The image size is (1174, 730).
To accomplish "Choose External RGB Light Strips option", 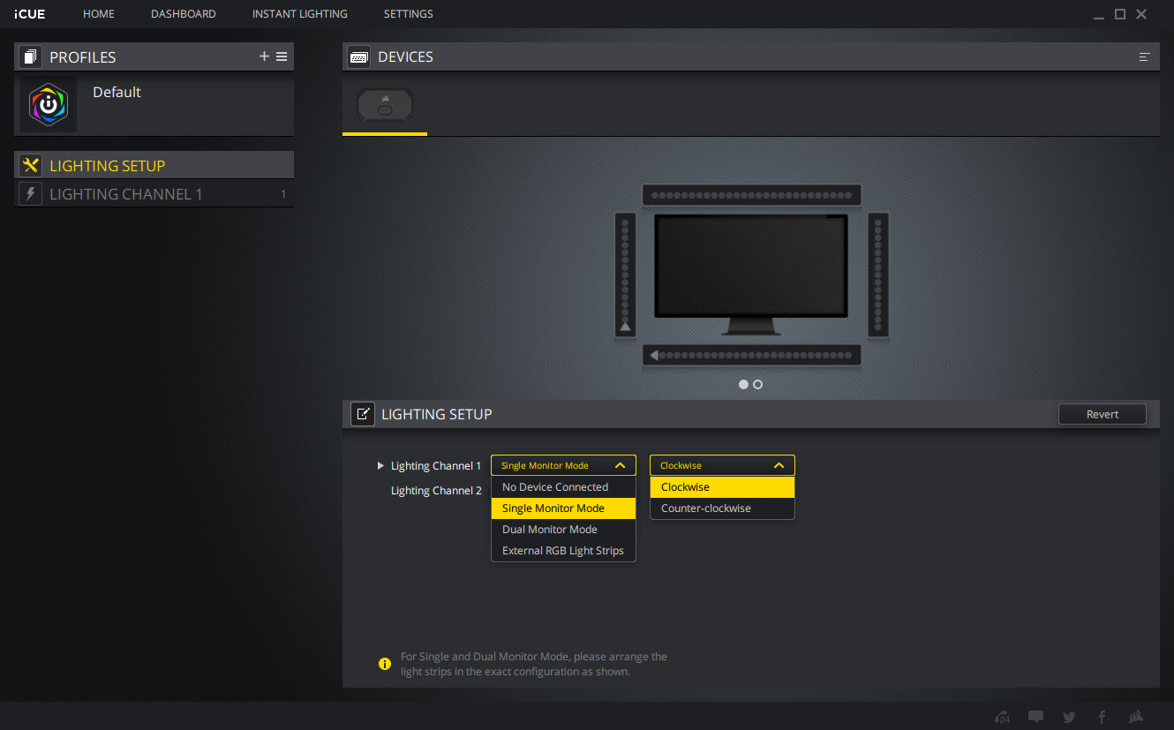I will tap(563, 551).
